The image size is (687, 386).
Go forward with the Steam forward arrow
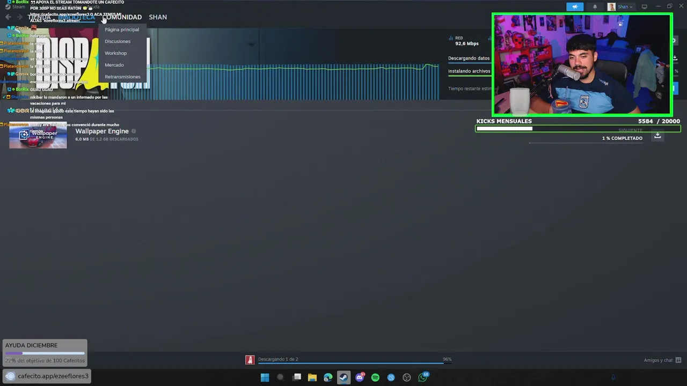click(20, 17)
